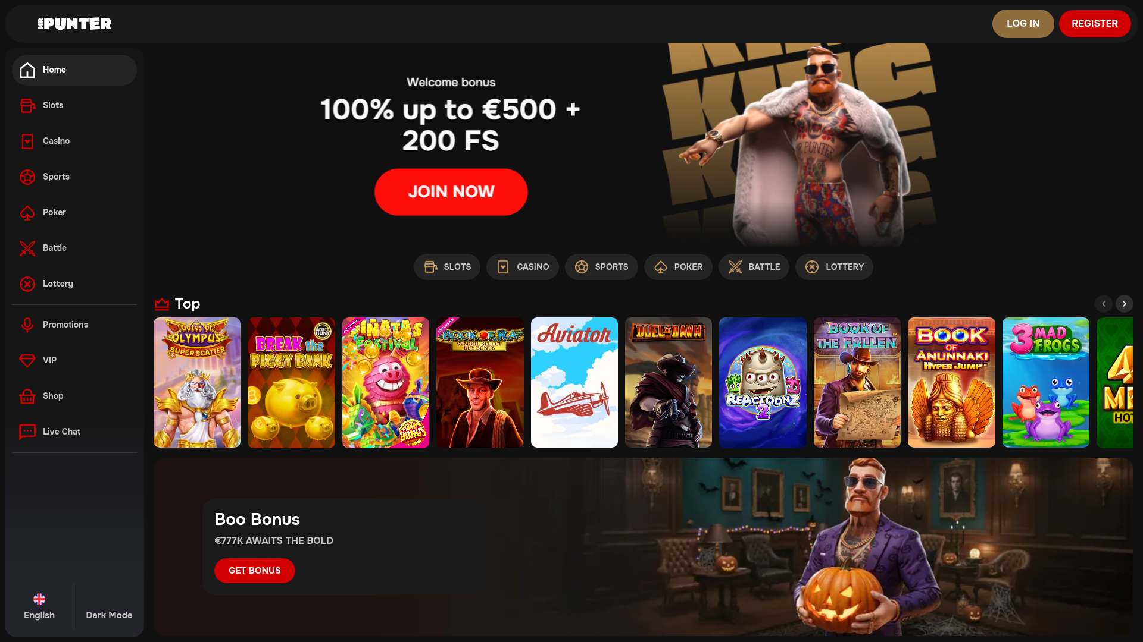Open the Lottery sidebar icon
The width and height of the screenshot is (1143, 642).
point(27,284)
